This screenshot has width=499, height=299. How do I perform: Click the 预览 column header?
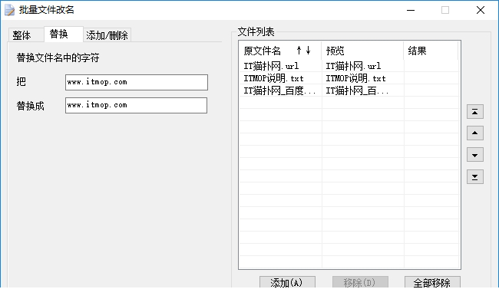pos(362,50)
